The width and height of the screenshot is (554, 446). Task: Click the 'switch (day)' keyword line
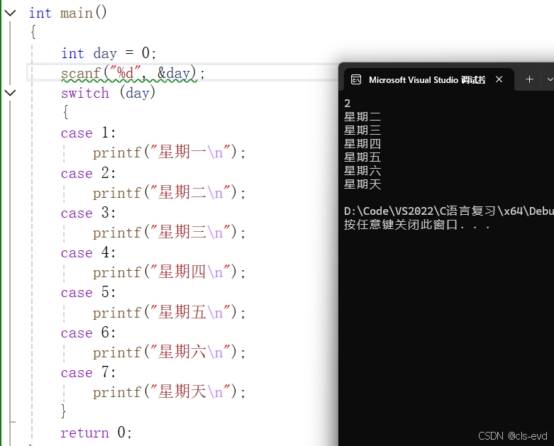click(108, 93)
